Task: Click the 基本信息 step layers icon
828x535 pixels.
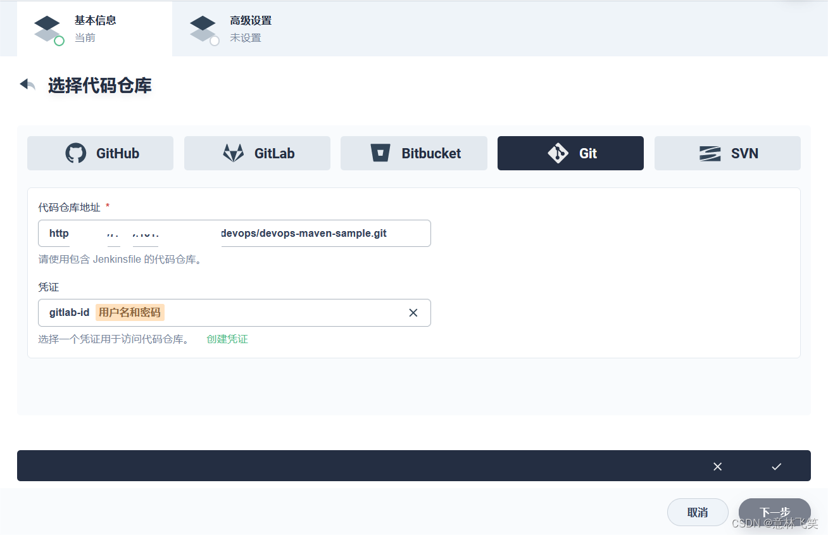Action: point(47,29)
